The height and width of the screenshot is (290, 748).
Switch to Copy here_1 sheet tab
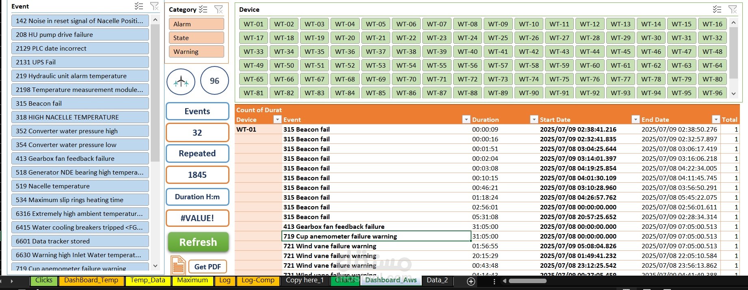click(x=305, y=280)
